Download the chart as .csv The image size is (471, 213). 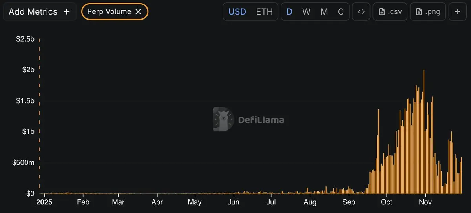pyautogui.click(x=390, y=12)
